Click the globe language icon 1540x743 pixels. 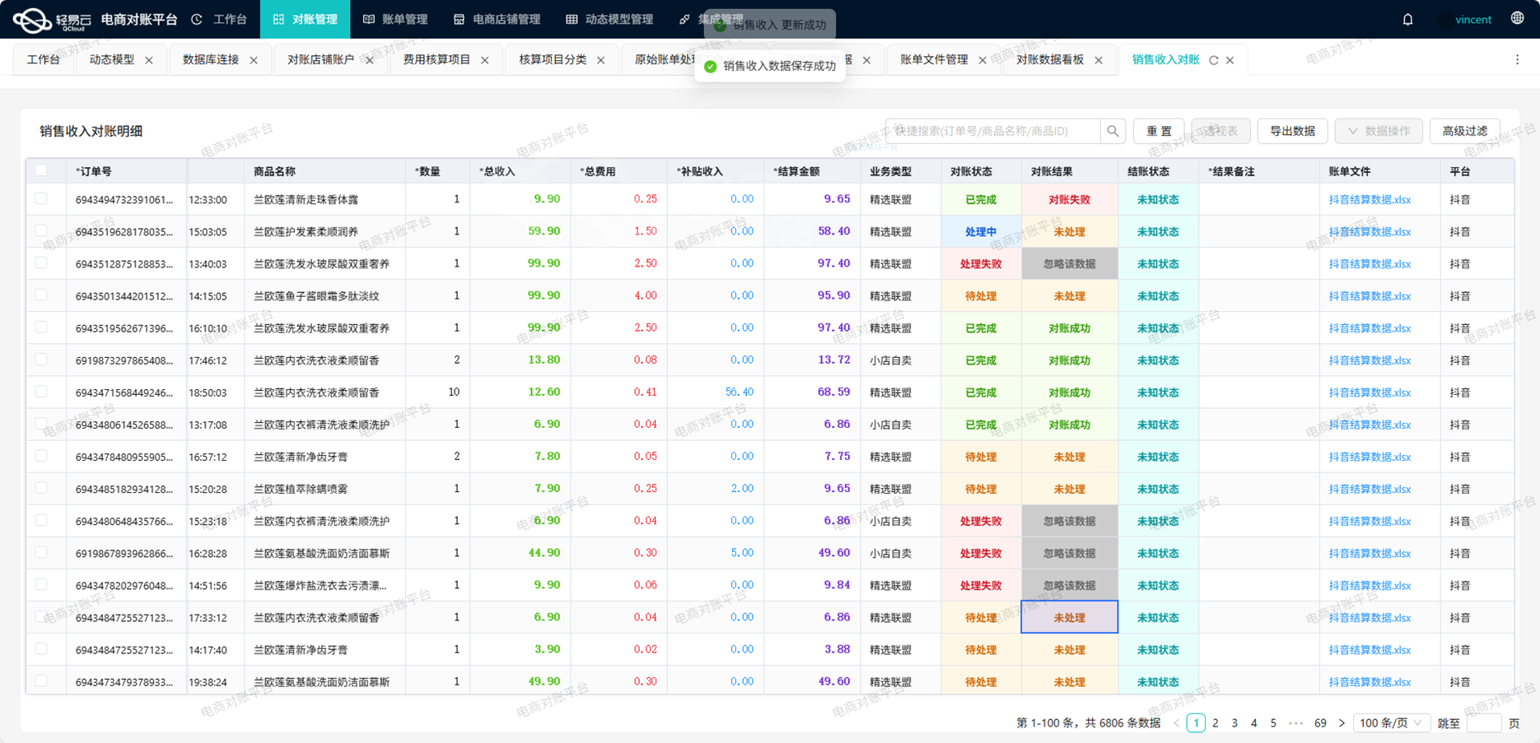(x=1517, y=19)
